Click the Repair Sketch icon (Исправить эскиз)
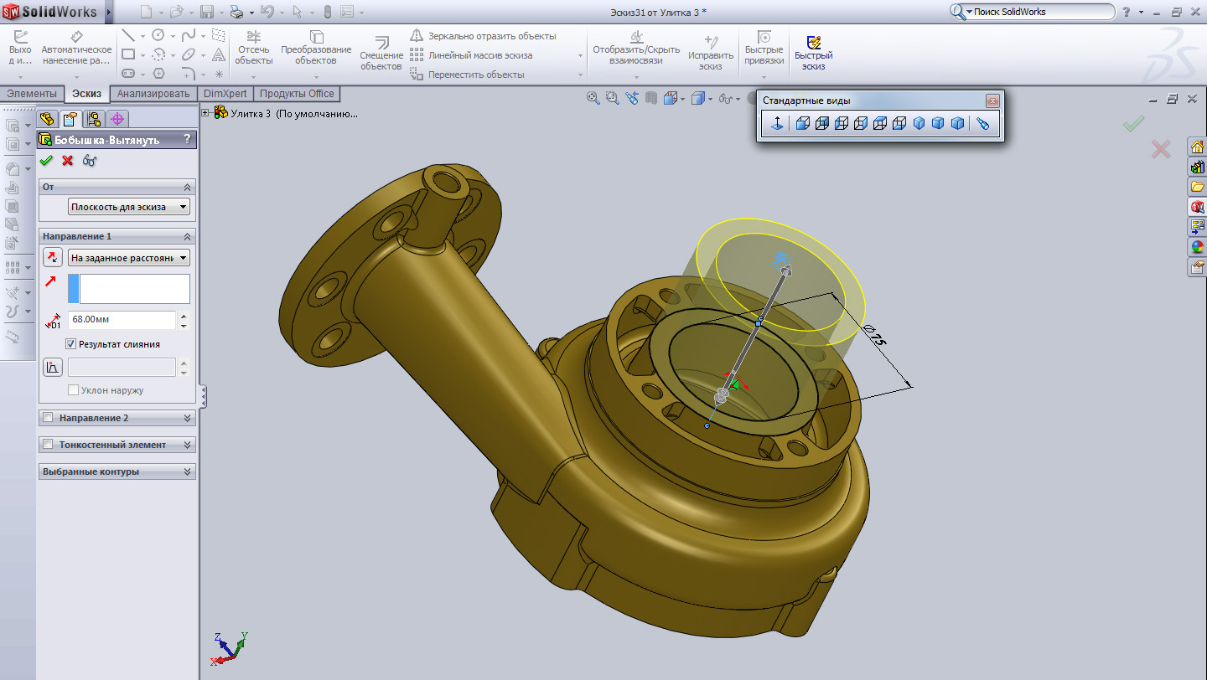Image resolution: width=1207 pixels, height=680 pixels. [x=711, y=43]
